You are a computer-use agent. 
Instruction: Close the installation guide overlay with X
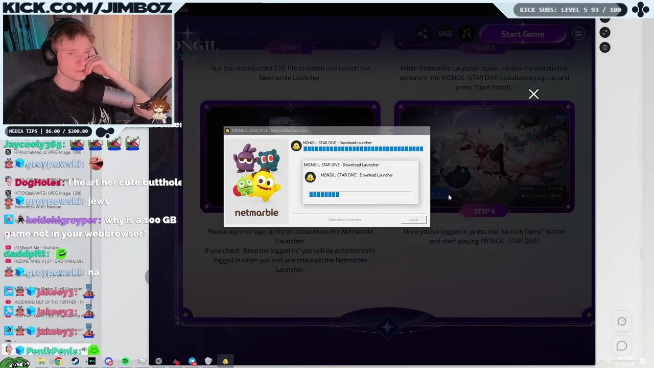533,94
